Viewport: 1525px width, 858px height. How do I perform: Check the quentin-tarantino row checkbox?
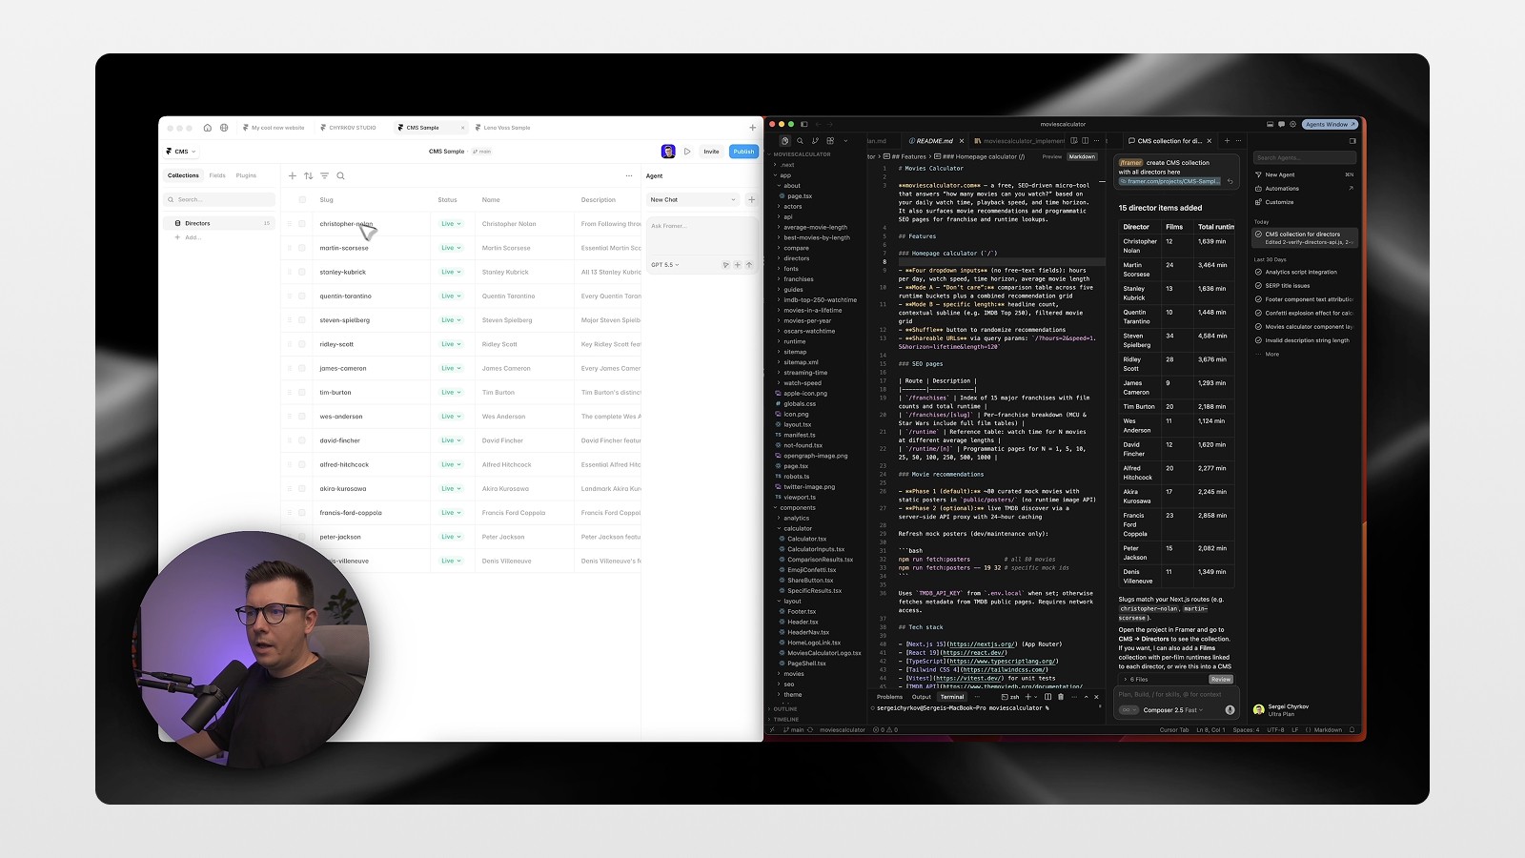[x=302, y=296]
